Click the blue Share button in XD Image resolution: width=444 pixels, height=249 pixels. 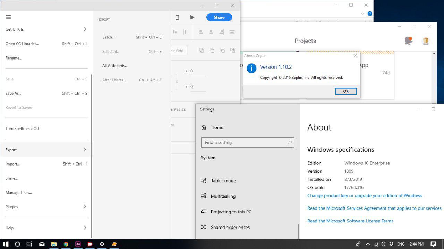pos(219,17)
